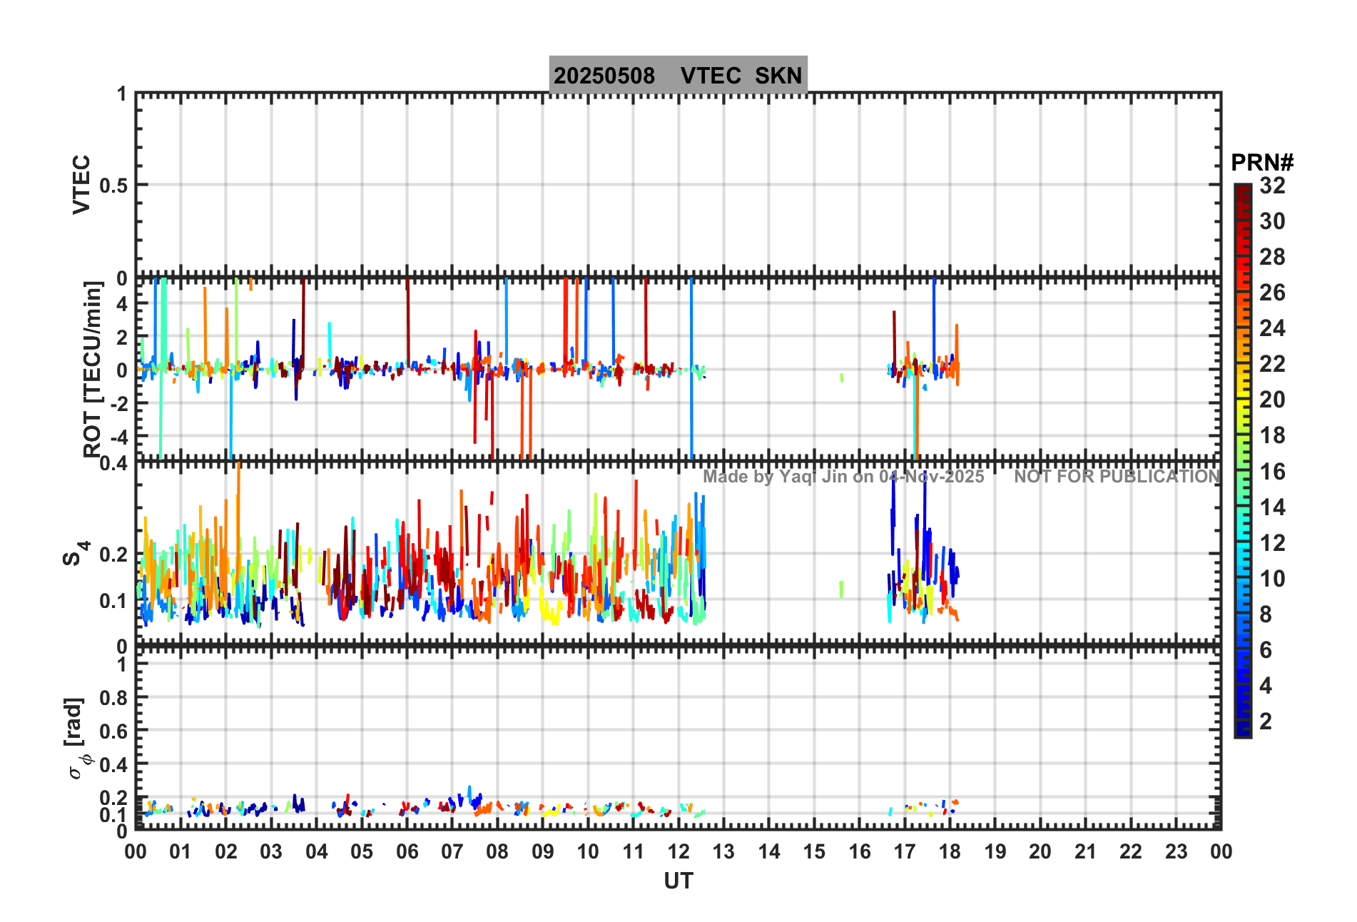Click the ROT [TECU/min] y-axis label
Image resolution: width=1357 pixels, height=922 pixels.
(93, 369)
